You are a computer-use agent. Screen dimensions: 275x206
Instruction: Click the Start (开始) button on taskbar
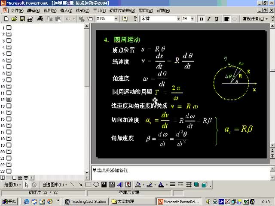(9, 202)
